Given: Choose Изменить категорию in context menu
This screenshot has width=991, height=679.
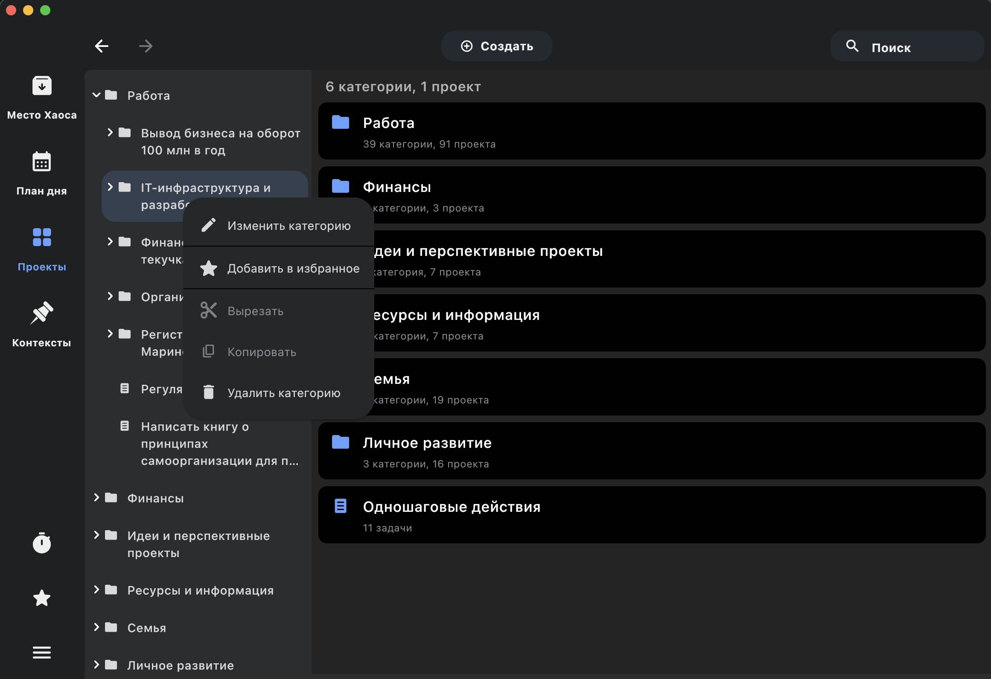Looking at the screenshot, I should point(289,226).
